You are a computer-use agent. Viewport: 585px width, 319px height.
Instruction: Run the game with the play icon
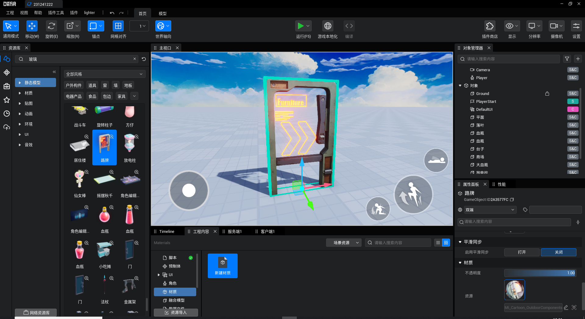301,26
